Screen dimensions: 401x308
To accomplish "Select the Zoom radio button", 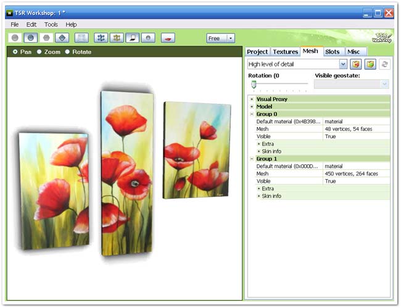I will [39, 52].
